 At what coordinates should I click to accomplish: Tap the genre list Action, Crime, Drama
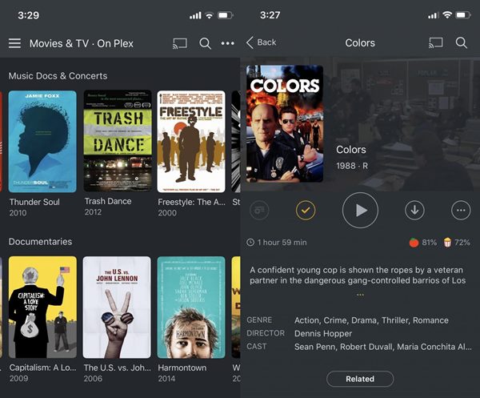371,320
